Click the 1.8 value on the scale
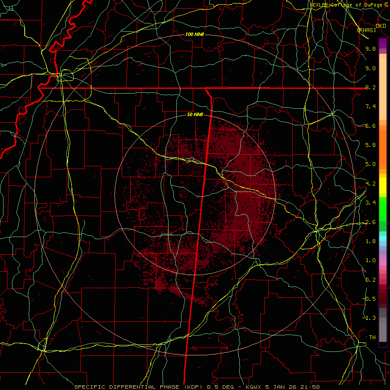Viewport: 390px width, 390px height. point(370,241)
